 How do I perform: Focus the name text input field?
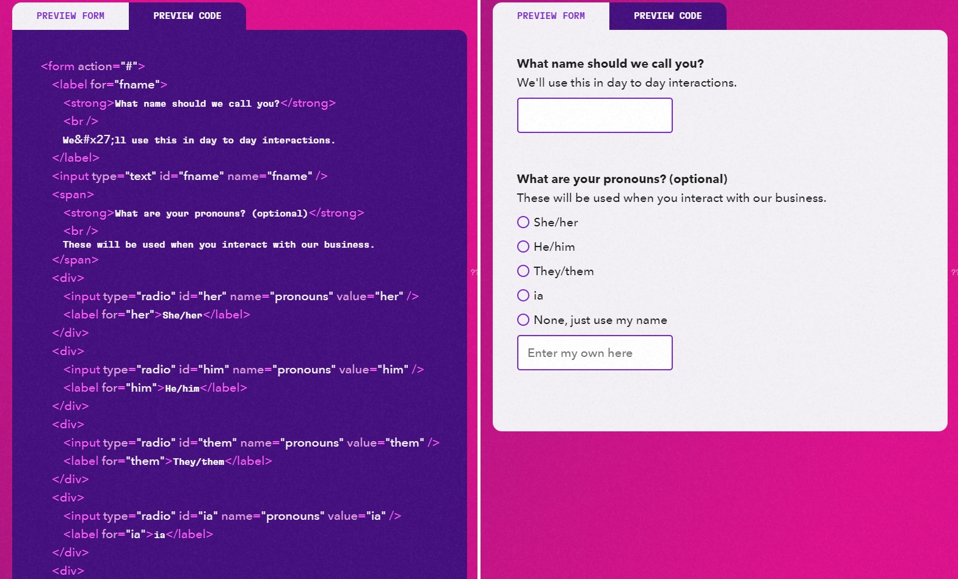tap(594, 115)
